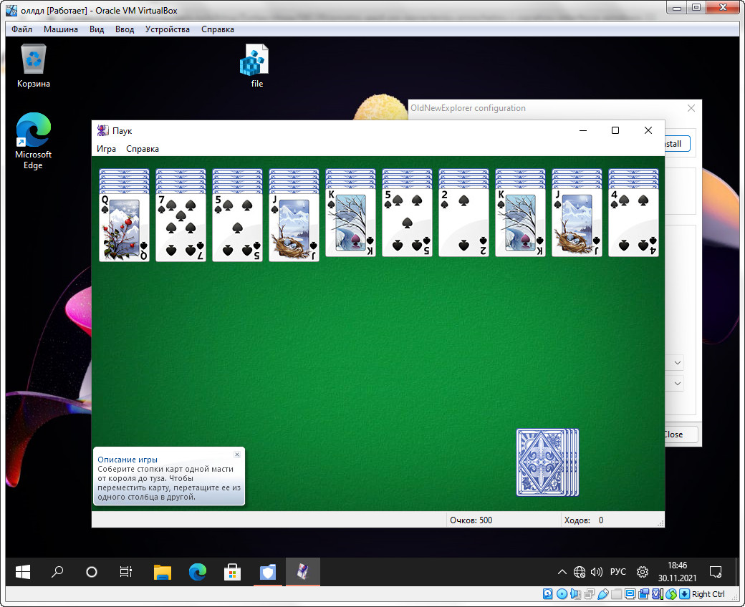Select Microsoft Edge desktop shortcut
Screen dimensions: 745x607
tap(33, 141)
